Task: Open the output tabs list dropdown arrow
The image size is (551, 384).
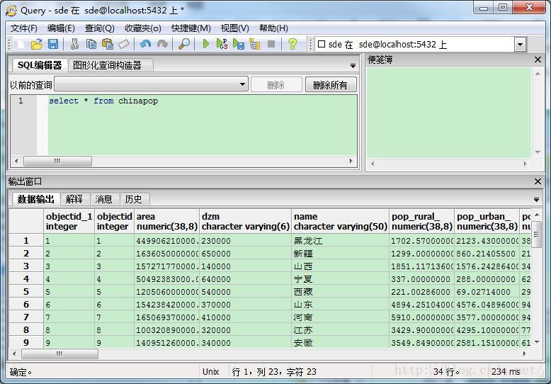Action: tap(537, 200)
